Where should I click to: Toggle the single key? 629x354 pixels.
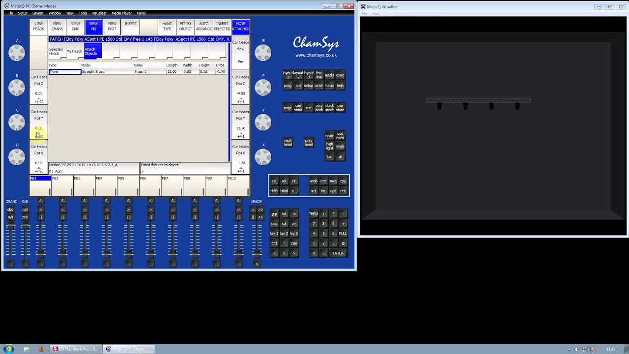click(x=340, y=146)
